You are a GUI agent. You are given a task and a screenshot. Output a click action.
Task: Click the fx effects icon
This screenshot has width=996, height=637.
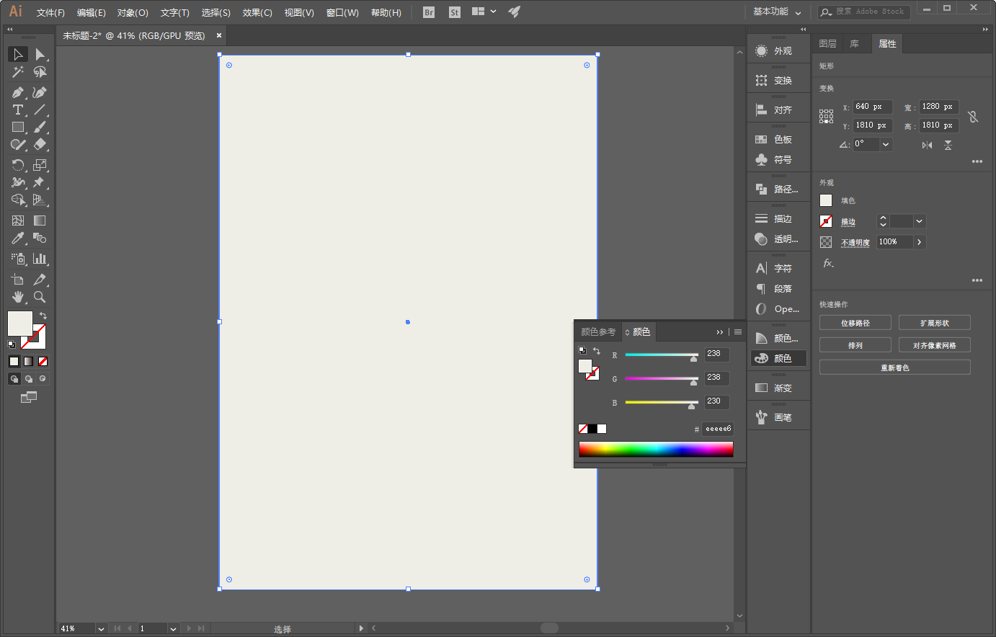(829, 264)
